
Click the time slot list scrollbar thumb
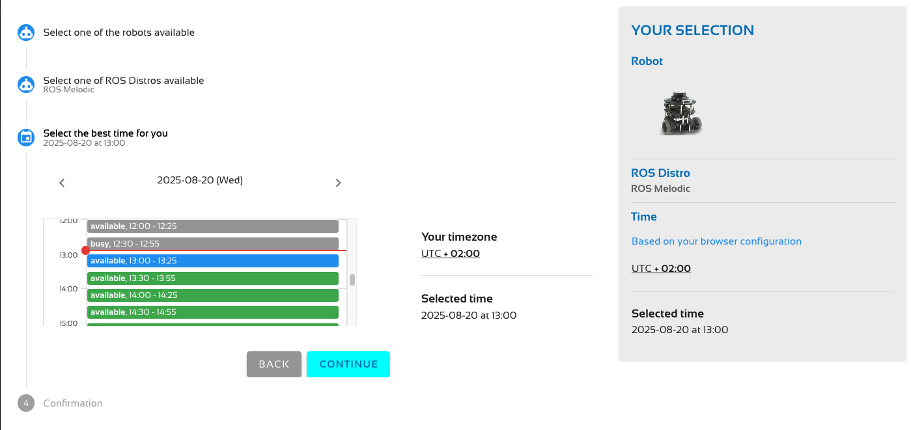[352, 280]
